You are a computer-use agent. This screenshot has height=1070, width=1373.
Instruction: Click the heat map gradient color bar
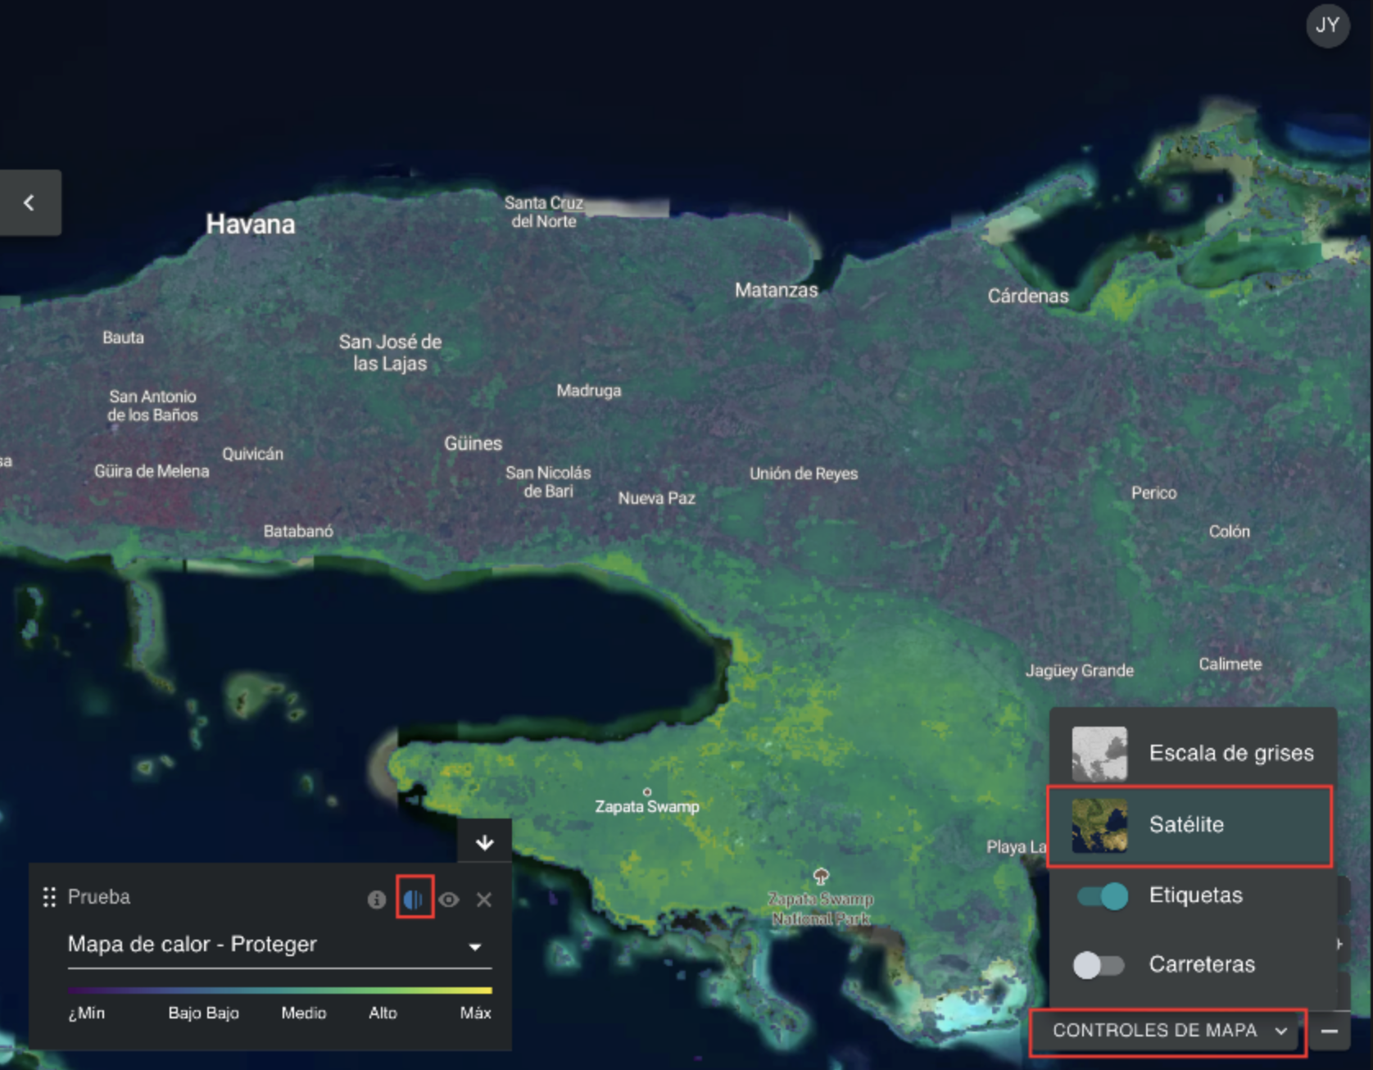(x=279, y=991)
